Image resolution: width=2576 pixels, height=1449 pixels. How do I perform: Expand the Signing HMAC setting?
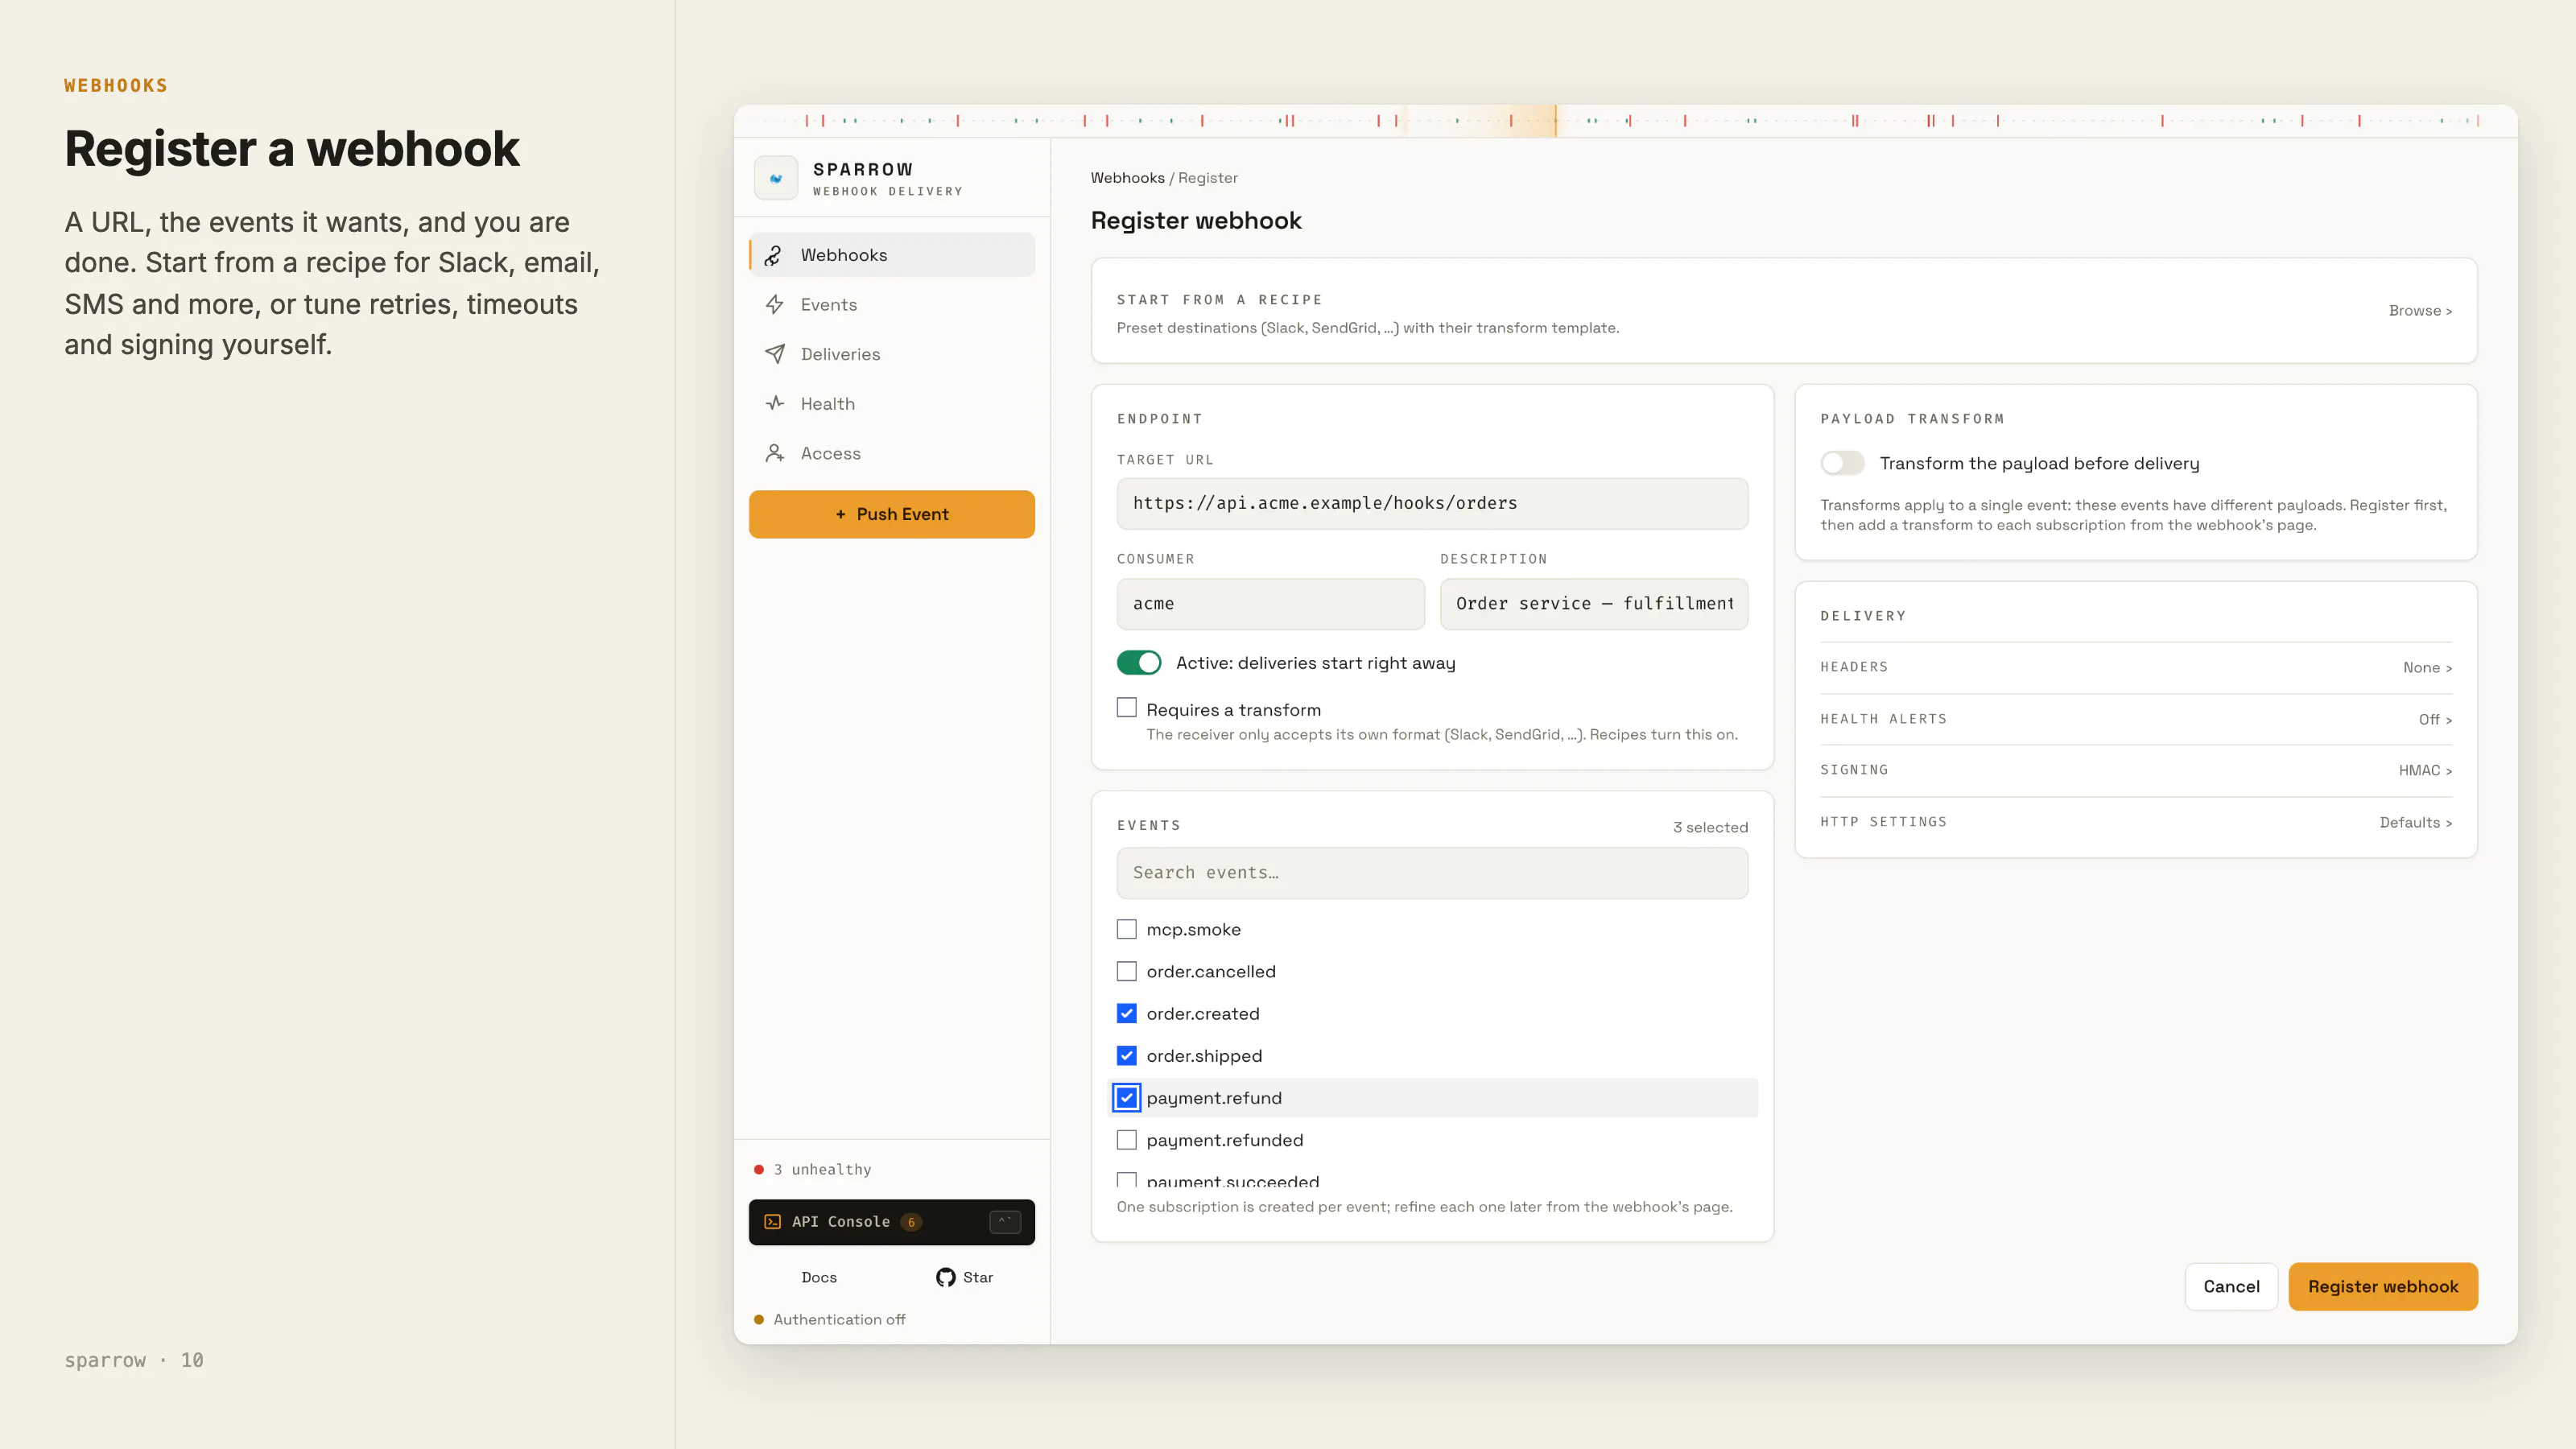point(2136,770)
